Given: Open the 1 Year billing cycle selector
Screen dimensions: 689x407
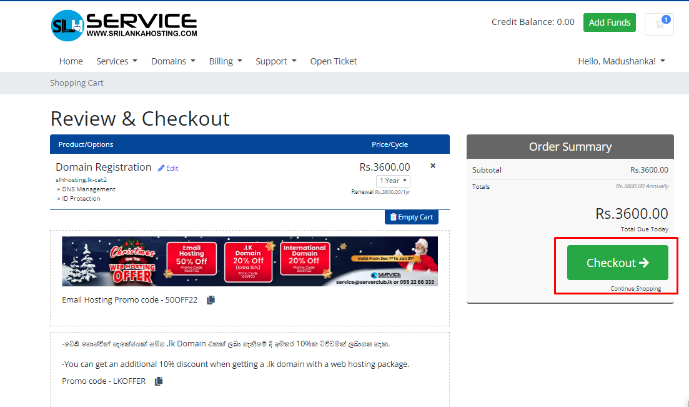Looking at the screenshot, I should pyautogui.click(x=393, y=180).
